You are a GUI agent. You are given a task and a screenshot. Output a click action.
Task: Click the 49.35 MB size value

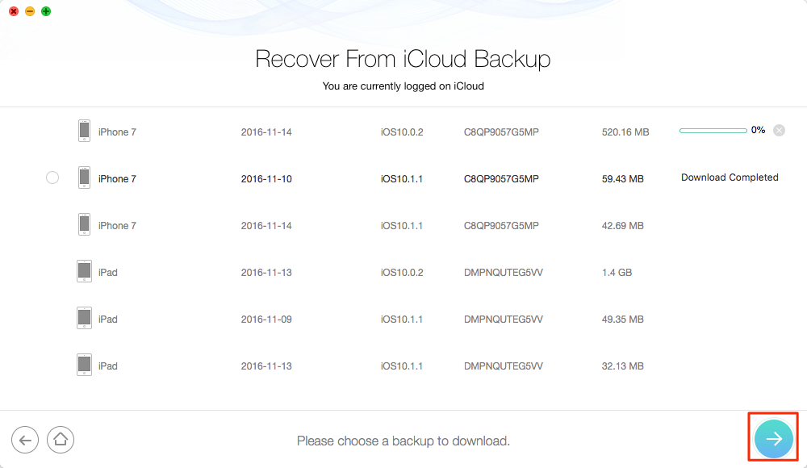click(623, 320)
